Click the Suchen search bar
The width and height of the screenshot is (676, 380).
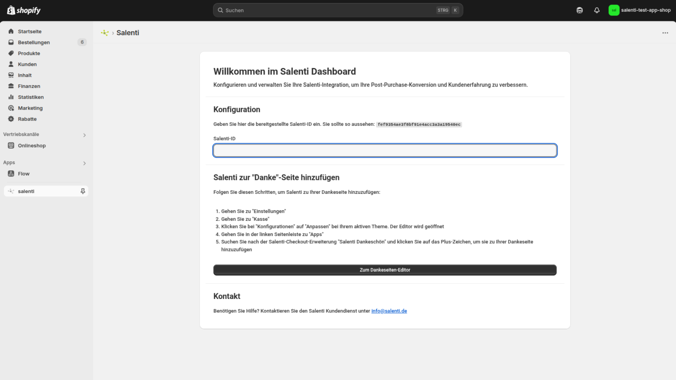(x=338, y=10)
